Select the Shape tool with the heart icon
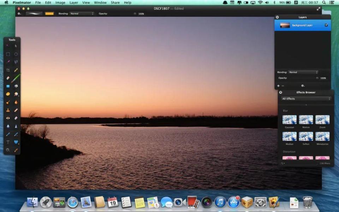339x212 pixels. point(16,141)
